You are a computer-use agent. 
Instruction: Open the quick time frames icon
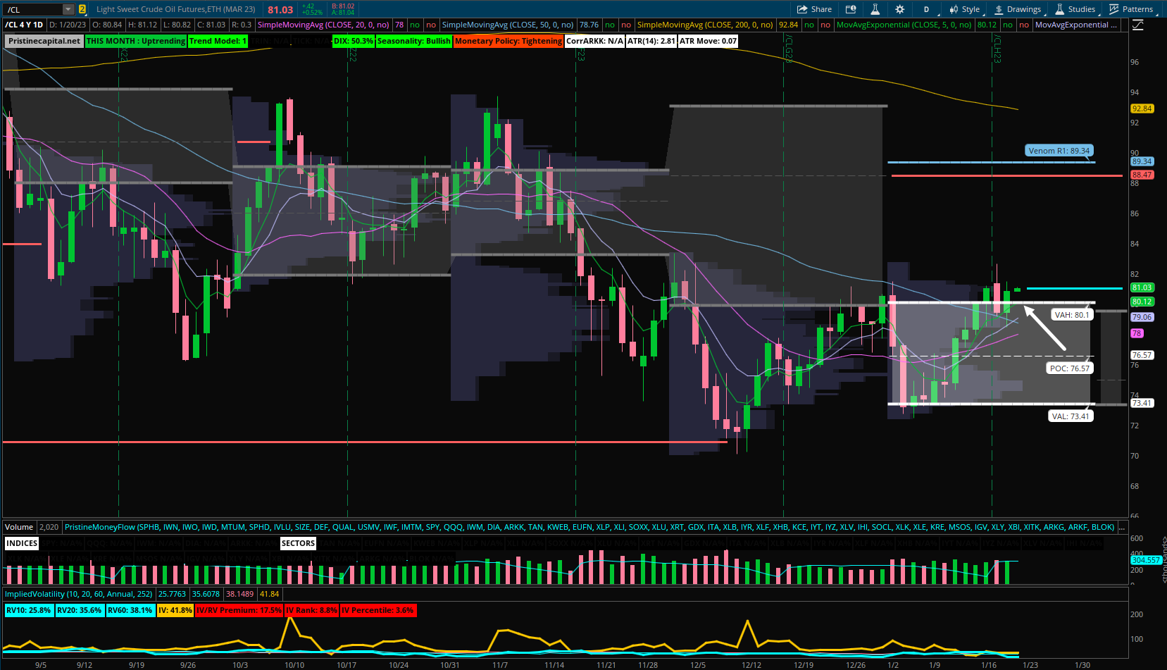851,9
